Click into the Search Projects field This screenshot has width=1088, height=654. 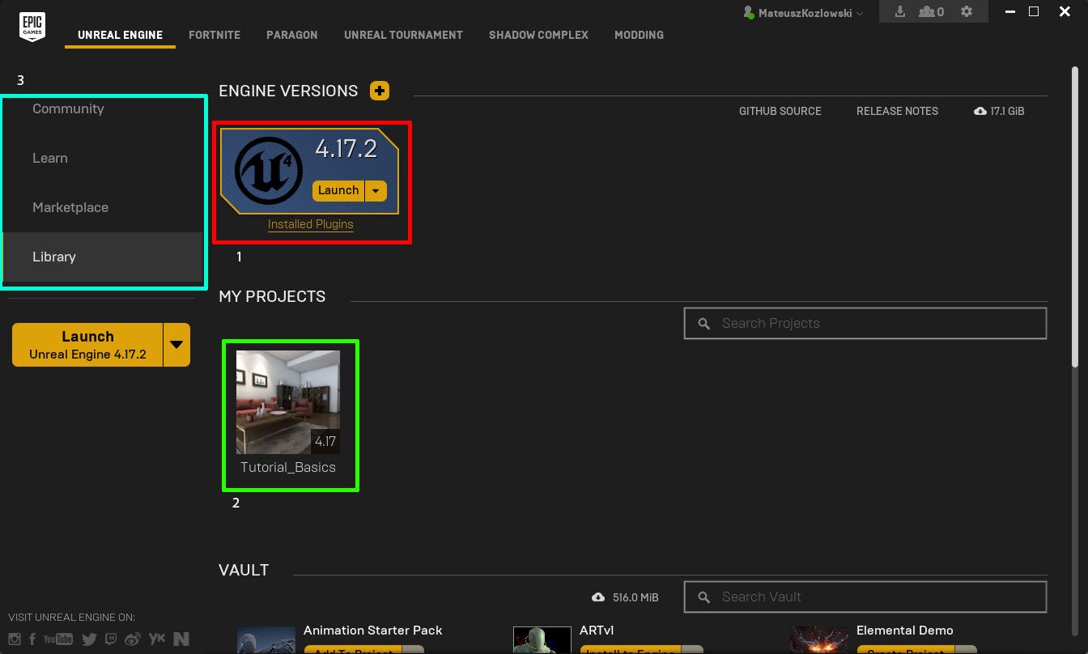pyautogui.click(x=865, y=323)
